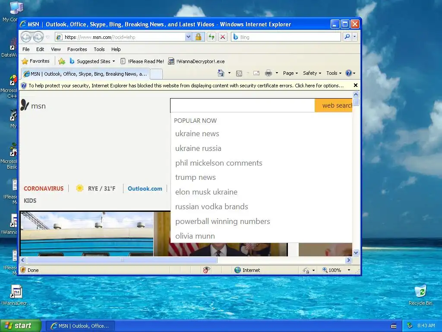Select 'ukraine news' suggestion
Screen dimensions: 442x332
[197, 134]
